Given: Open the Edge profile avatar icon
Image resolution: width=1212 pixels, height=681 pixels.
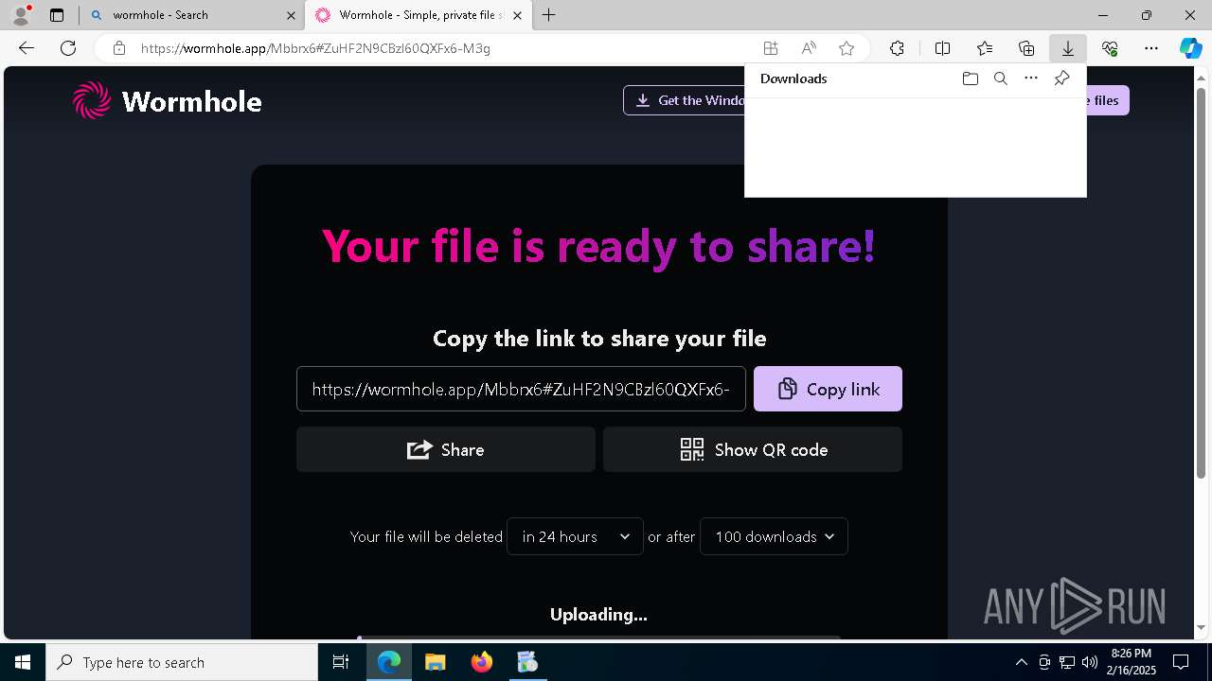Looking at the screenshot, I should (x=20, y=15).
